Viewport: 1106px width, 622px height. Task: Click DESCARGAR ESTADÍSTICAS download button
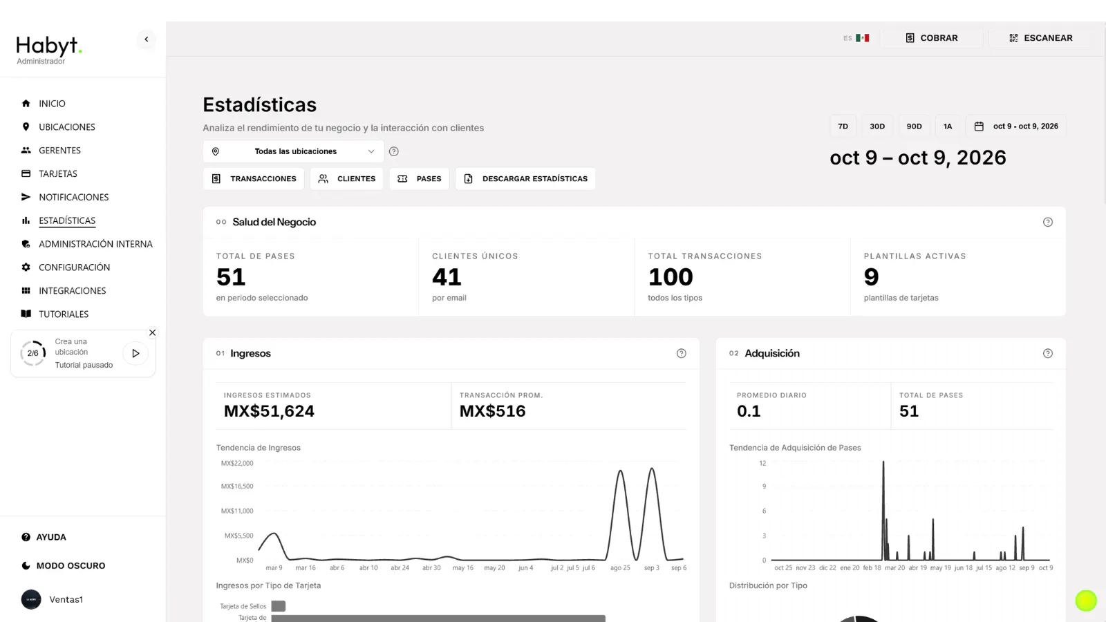[525, 179]
